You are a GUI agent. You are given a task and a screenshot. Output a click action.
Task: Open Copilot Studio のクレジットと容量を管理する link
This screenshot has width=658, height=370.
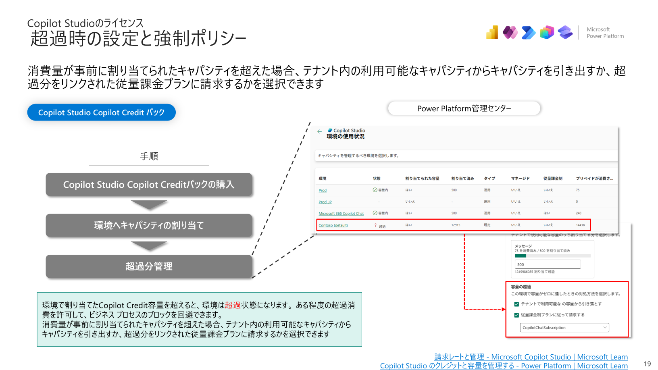click(x=504, y=366)
